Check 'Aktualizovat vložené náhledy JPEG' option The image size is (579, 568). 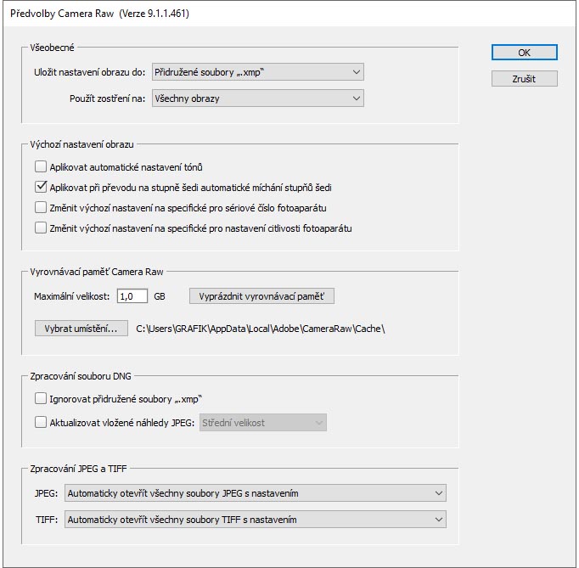click(41, 423)
